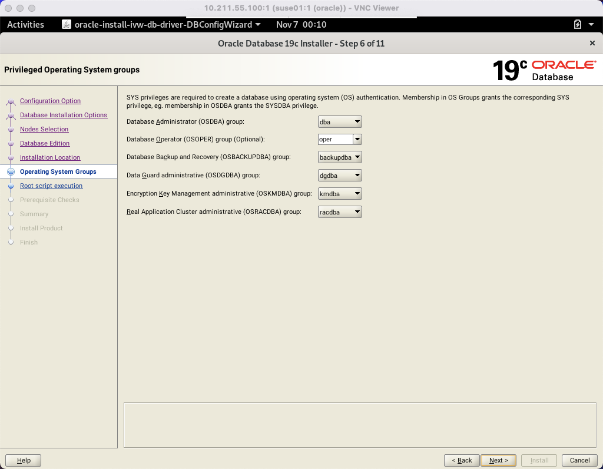Open the GNOME Activities overview
Viewport: 603px width, 469px height.
[x=25, y=25]
